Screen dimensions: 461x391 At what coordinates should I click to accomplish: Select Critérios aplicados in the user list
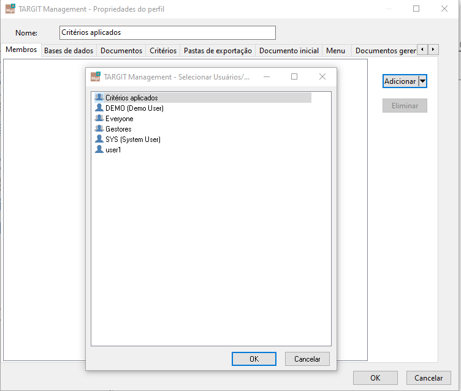[202, 97]
